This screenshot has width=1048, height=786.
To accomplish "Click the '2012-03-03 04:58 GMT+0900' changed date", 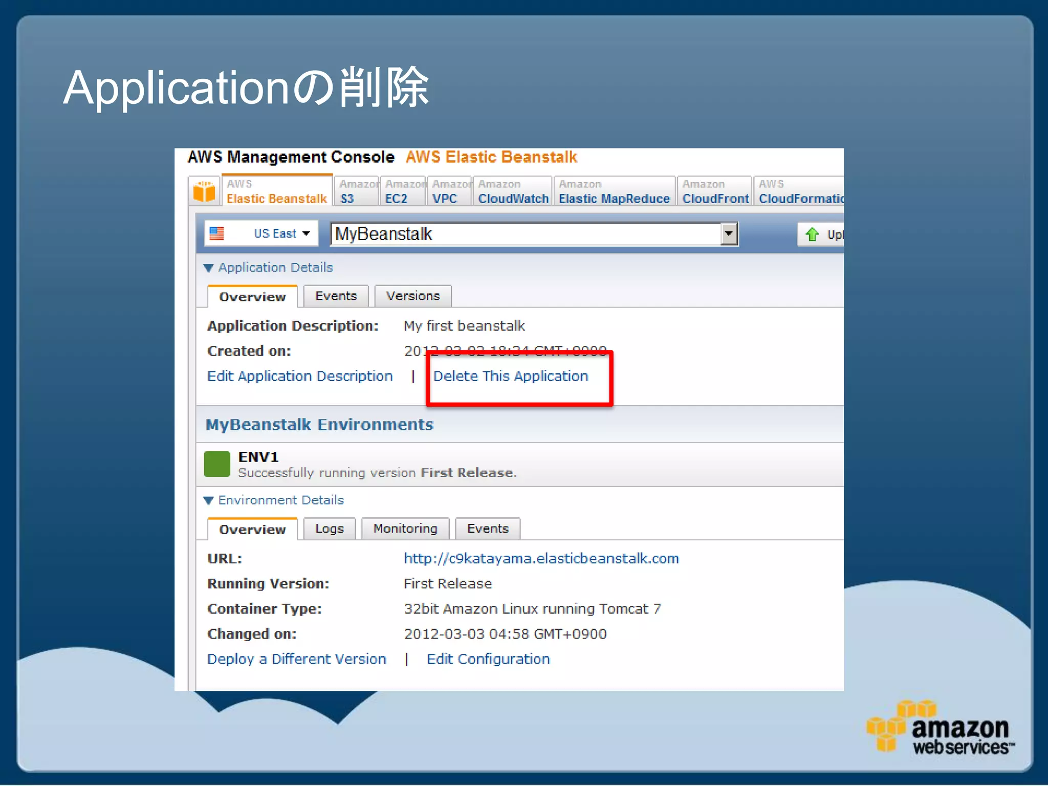I will pos(505,634).
